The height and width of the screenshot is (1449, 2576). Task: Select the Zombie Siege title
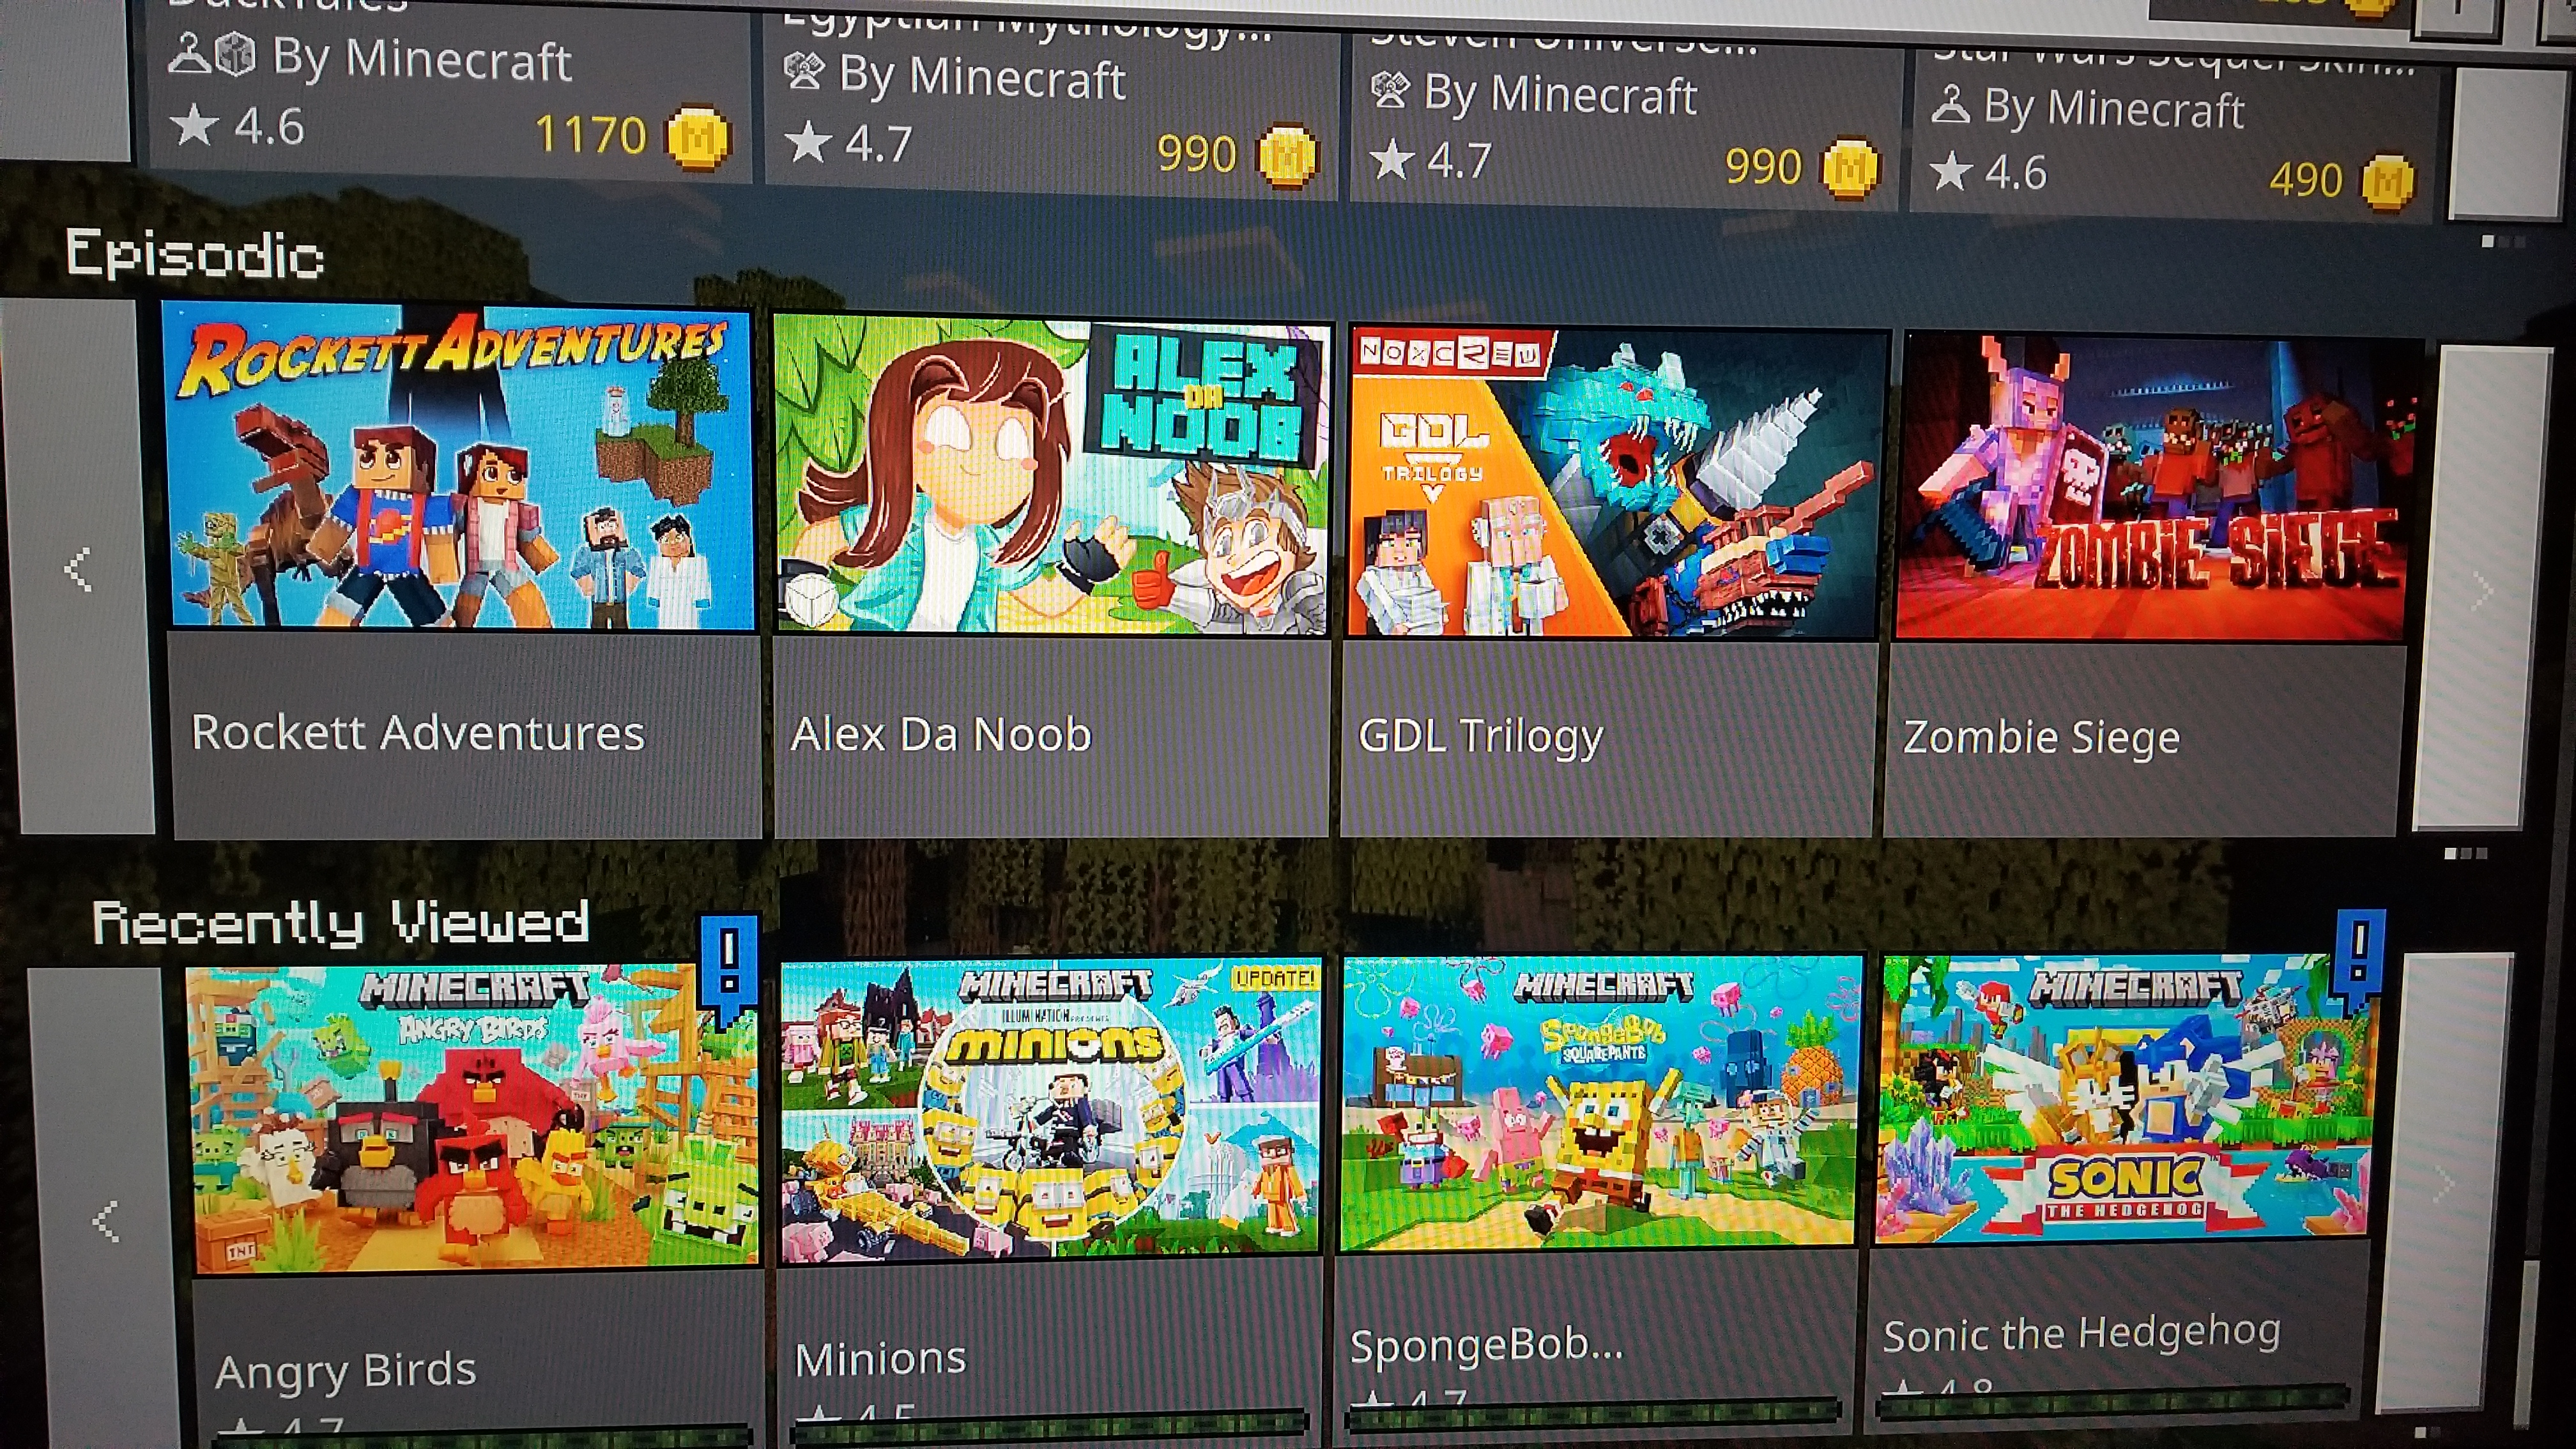tap(2040, 737)
